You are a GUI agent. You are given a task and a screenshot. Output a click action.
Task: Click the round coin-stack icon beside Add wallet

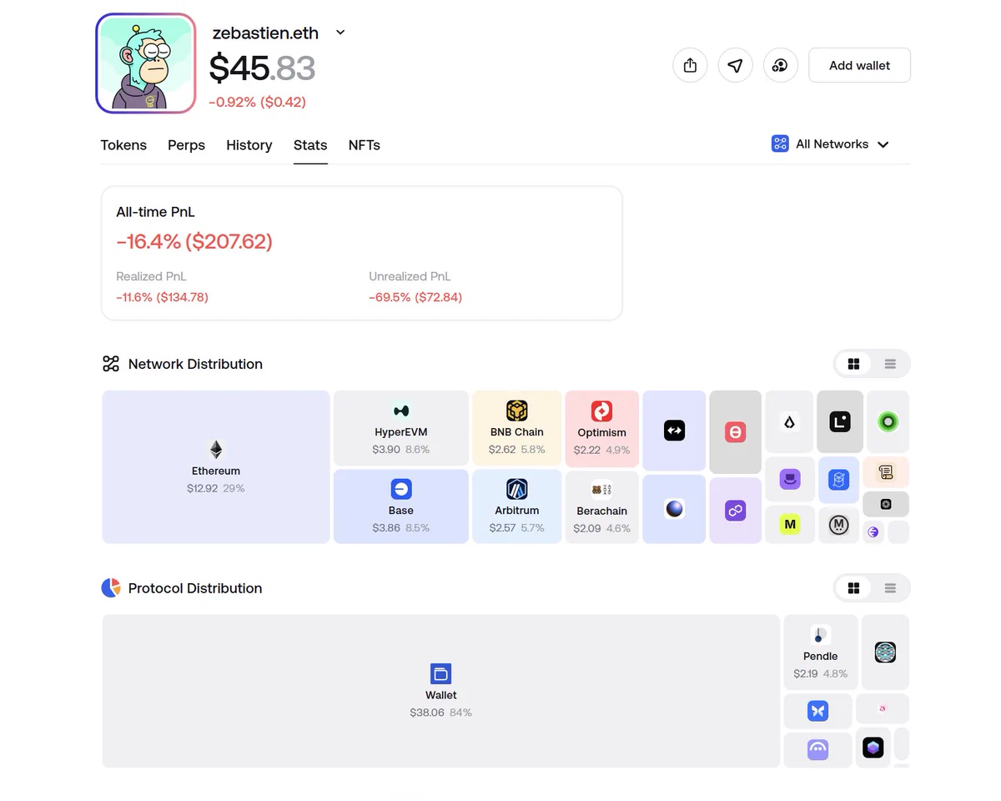coord(780,65)
